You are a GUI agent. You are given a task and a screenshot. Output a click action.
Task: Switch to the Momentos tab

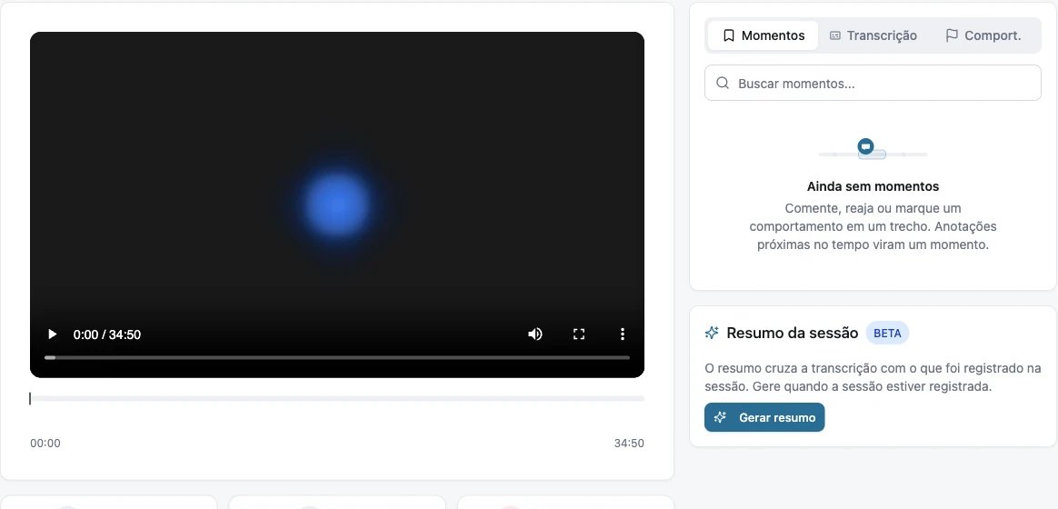(x=764, y=35)
